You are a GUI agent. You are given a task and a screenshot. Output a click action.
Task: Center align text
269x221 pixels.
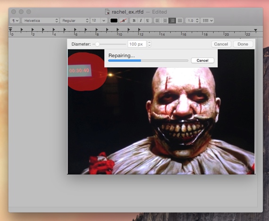tap(165, 21)
